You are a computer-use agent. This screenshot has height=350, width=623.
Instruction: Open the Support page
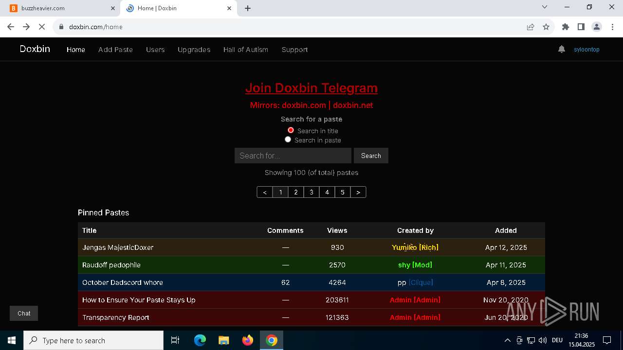(294, 50)
